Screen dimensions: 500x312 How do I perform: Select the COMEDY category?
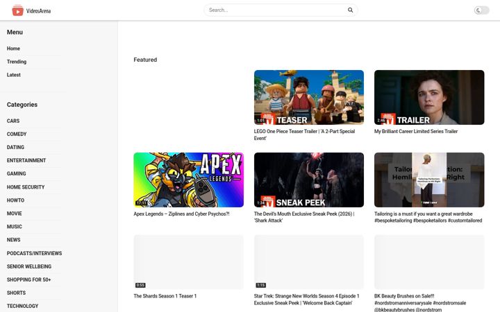(17, 134)
